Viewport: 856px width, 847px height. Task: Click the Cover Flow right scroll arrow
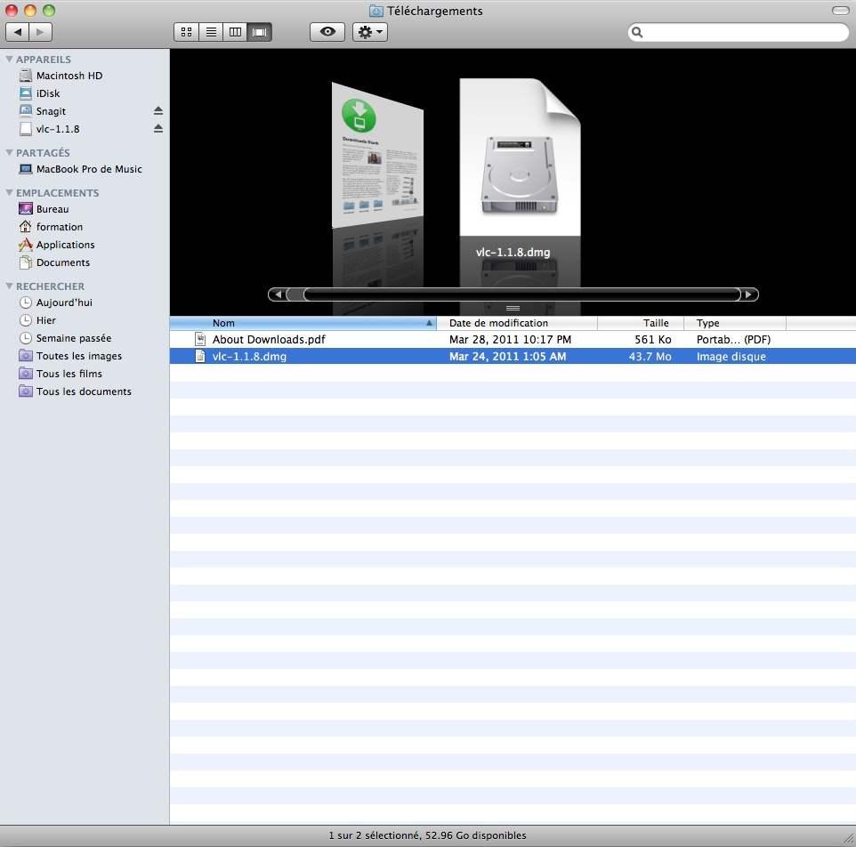pos(749,294)
